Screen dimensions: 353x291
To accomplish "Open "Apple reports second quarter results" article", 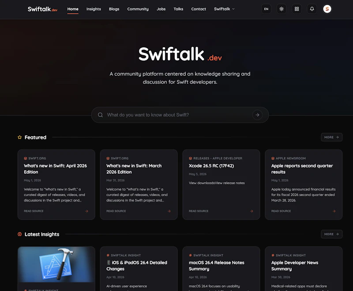I will [302, 169].
